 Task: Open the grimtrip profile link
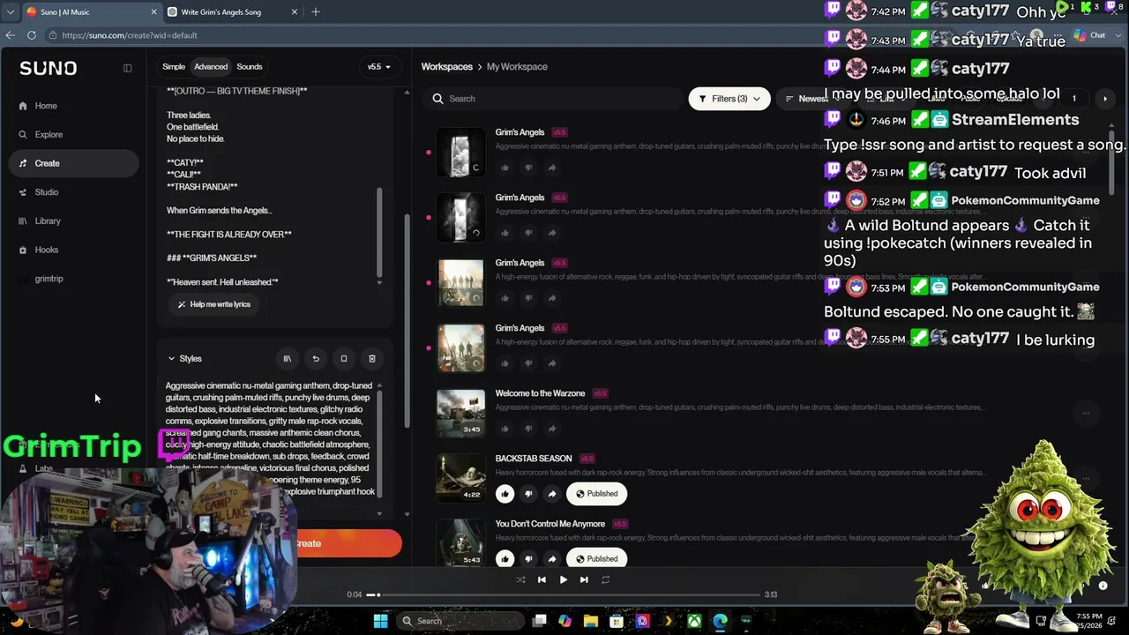coord(49,279)
